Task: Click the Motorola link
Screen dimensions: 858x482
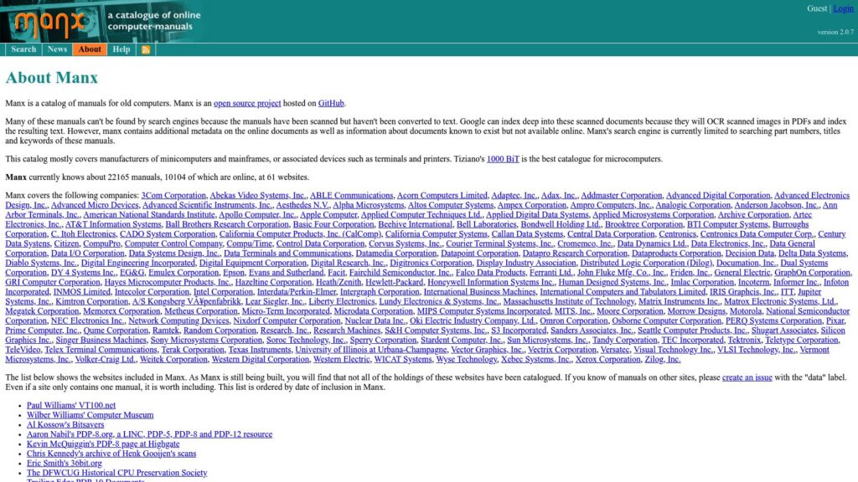Action: click(x=745, y=311)
